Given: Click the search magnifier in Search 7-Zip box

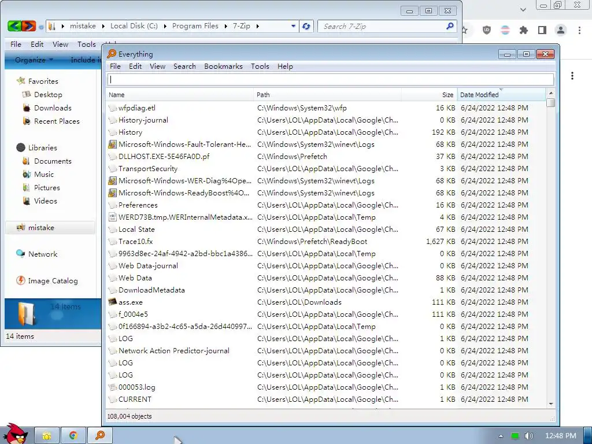Looking at the screenshot, I should pyautogui.click(x=450, y=26).
